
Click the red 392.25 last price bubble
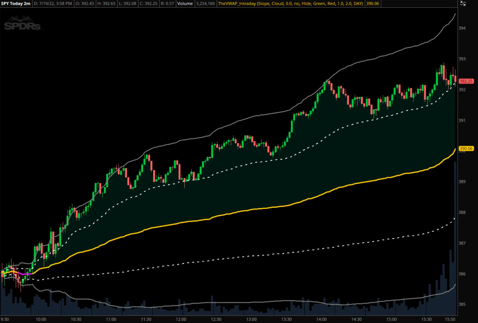[466, 81]
